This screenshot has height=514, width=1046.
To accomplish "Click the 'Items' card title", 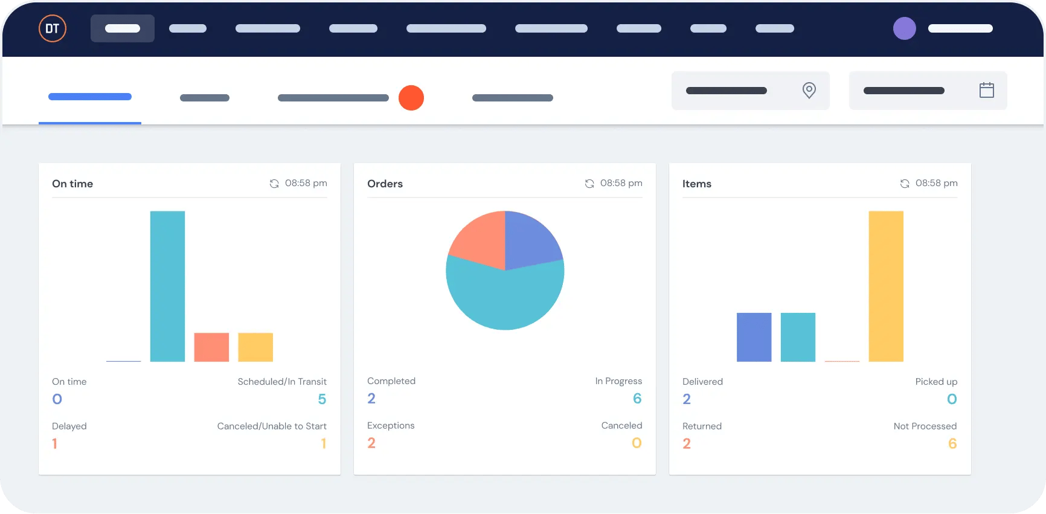I will (697, 184).
